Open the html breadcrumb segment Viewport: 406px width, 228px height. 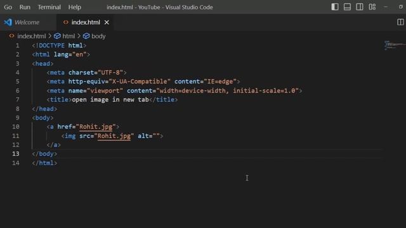(x=69, y=36)
